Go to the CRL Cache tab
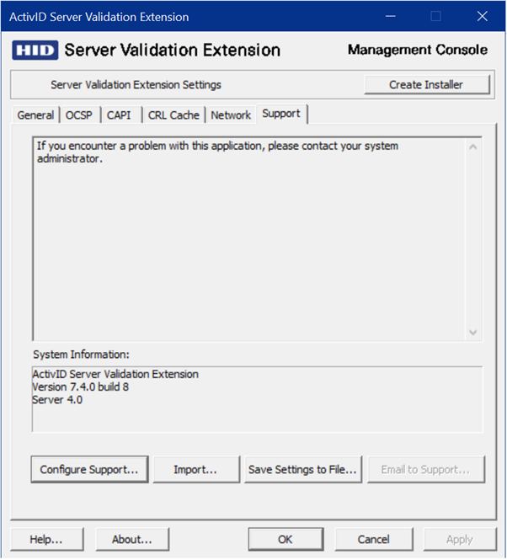Viewport: 507px width, 560px height. pyautogui.click(x=173, y=115)
